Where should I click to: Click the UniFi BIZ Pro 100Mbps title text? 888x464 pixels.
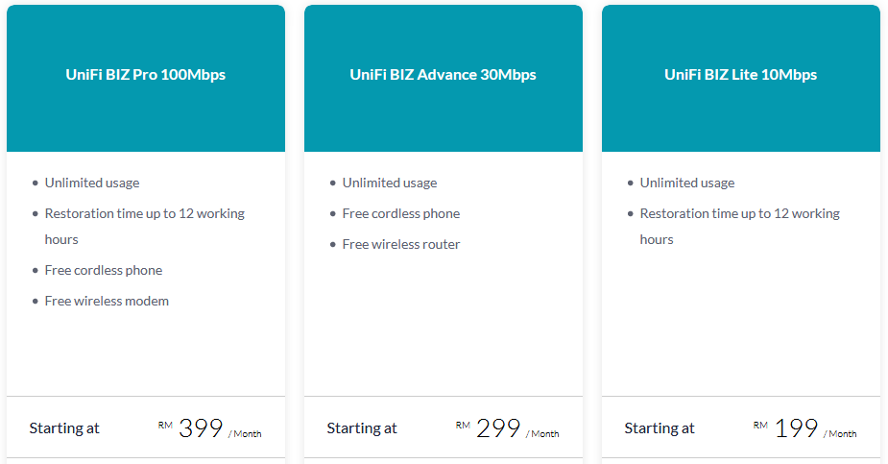click(x=146, y=75)
